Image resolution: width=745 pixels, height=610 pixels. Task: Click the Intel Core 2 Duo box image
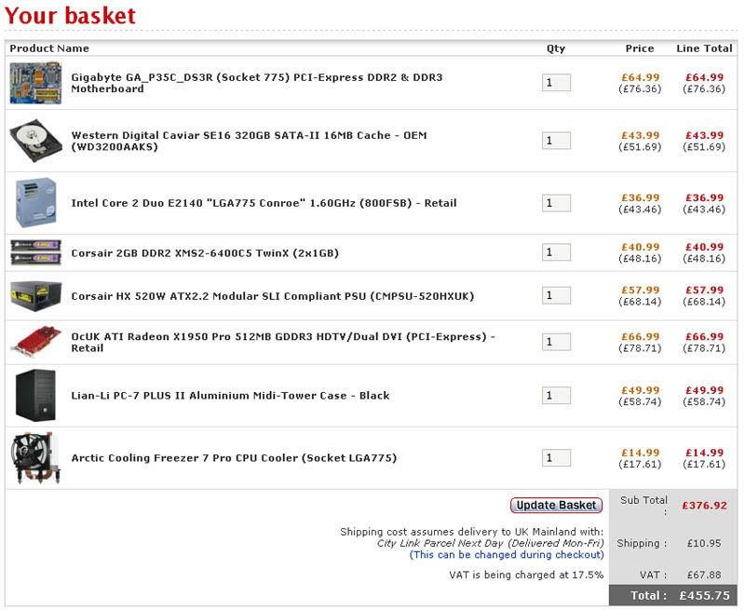35,203
